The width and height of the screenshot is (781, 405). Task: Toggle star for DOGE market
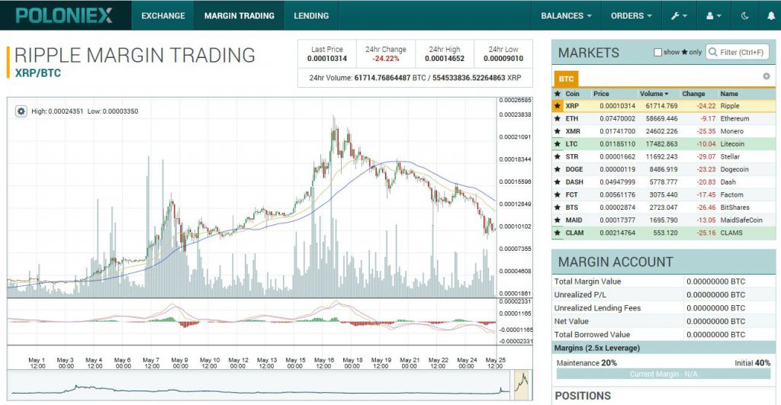pos(558,169)
